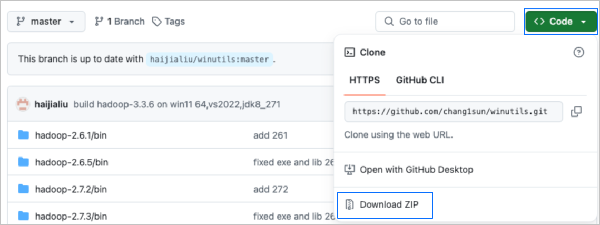
Task: Open the hadoop-2.7.3/bin folder
Action: click(71, 216)
